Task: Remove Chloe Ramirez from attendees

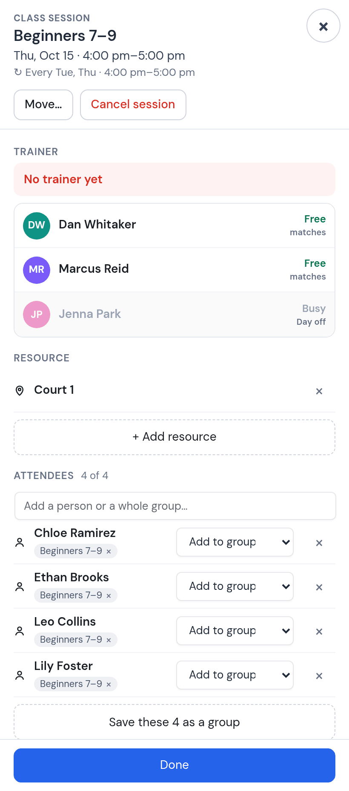Action: [x=319, y=543]
